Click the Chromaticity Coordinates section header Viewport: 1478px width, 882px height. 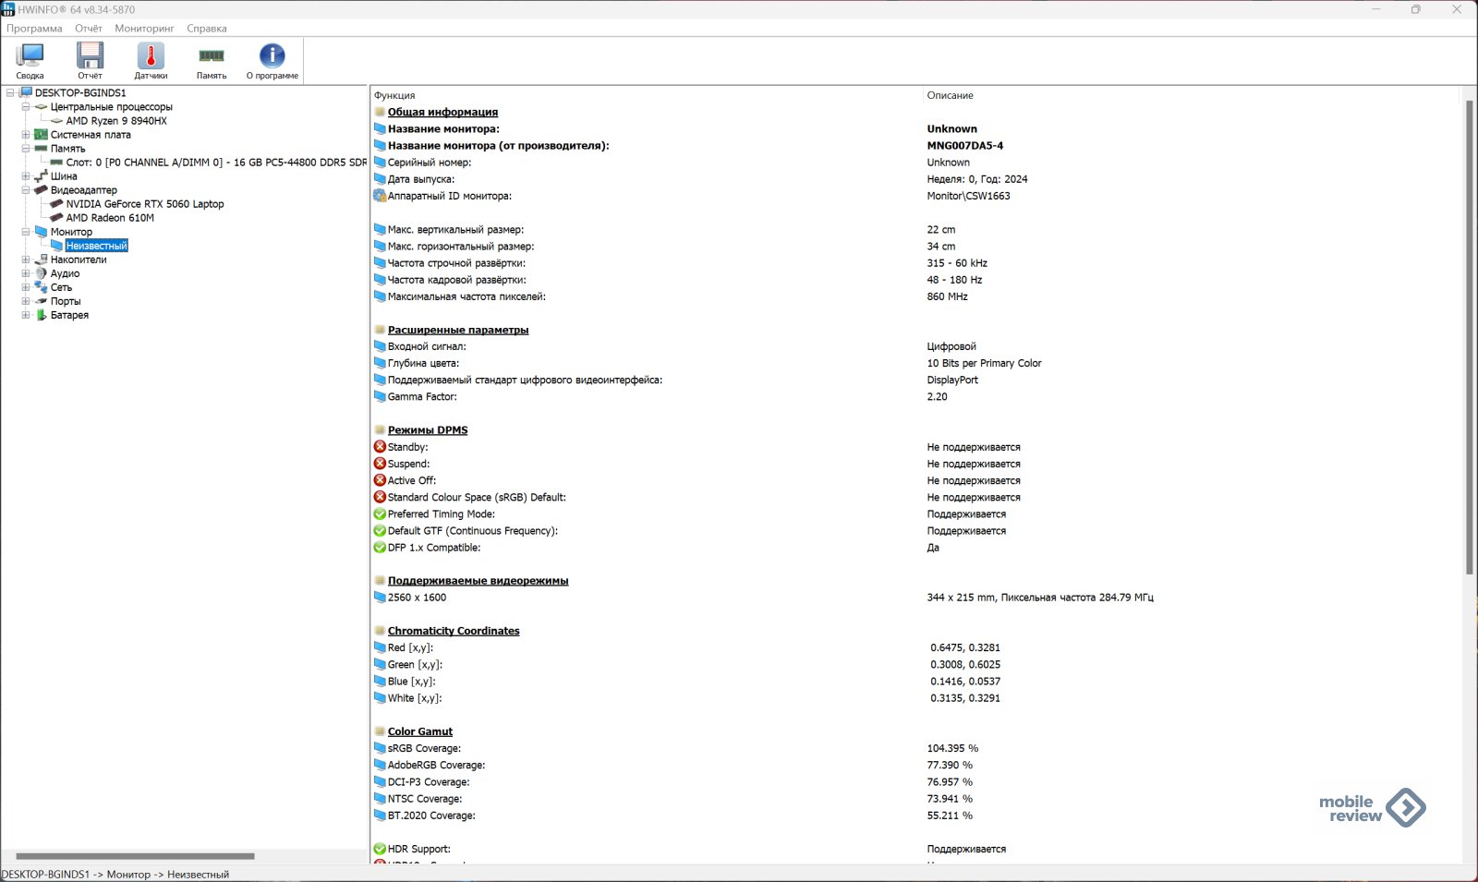coord(453,631)
